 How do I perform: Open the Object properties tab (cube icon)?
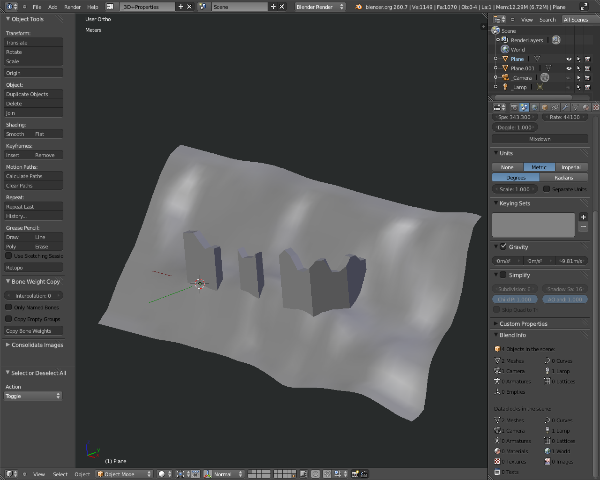coord(545,107)
